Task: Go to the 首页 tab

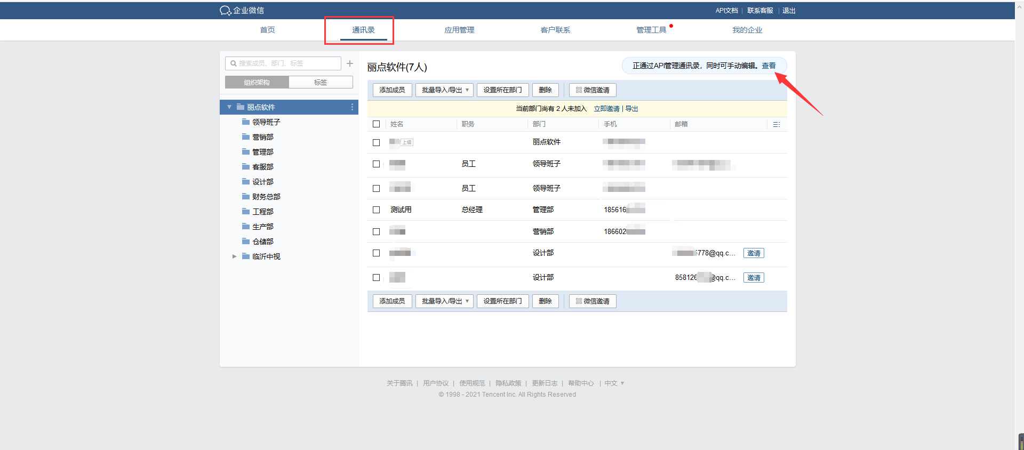Action: (268, 30)
